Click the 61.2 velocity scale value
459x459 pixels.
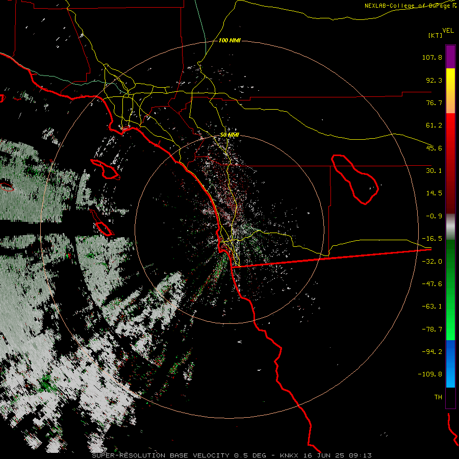[x=434, y=125]
